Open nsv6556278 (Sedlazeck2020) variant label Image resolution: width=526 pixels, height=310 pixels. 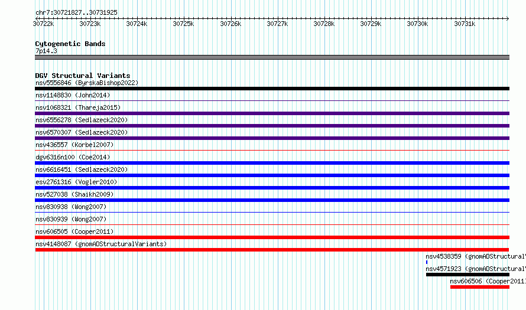(x=82, y=120)
